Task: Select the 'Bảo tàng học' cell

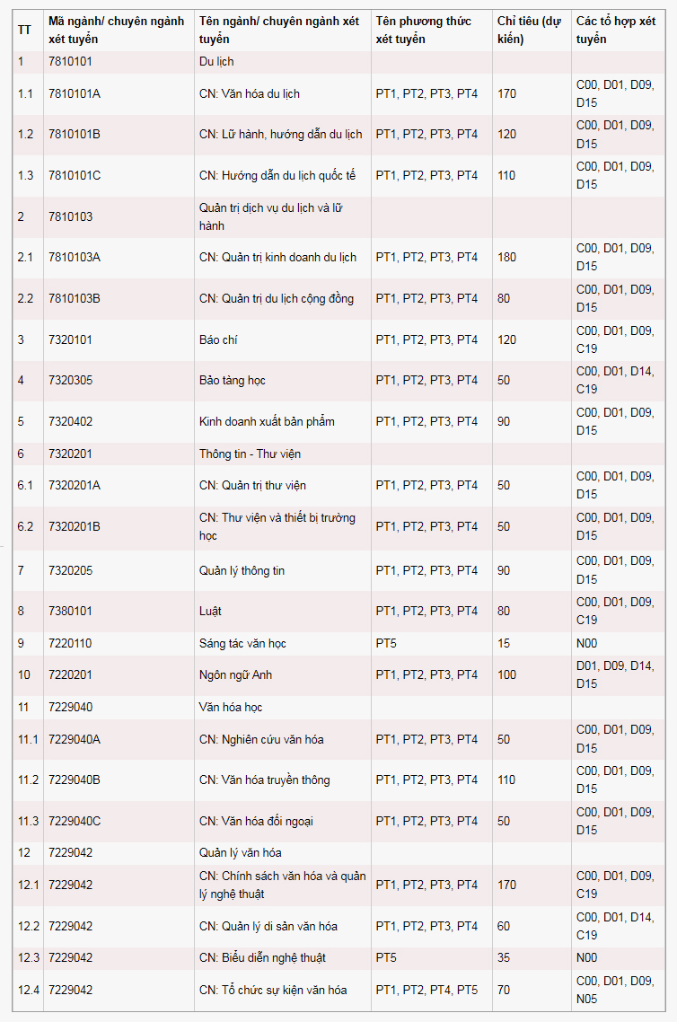Action: tap(282, 381)
